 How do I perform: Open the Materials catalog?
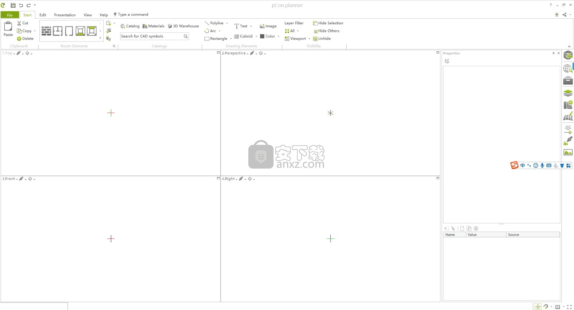click(154, 26)
